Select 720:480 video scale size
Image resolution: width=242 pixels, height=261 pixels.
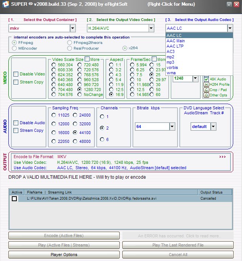click(x=80, y=65)
